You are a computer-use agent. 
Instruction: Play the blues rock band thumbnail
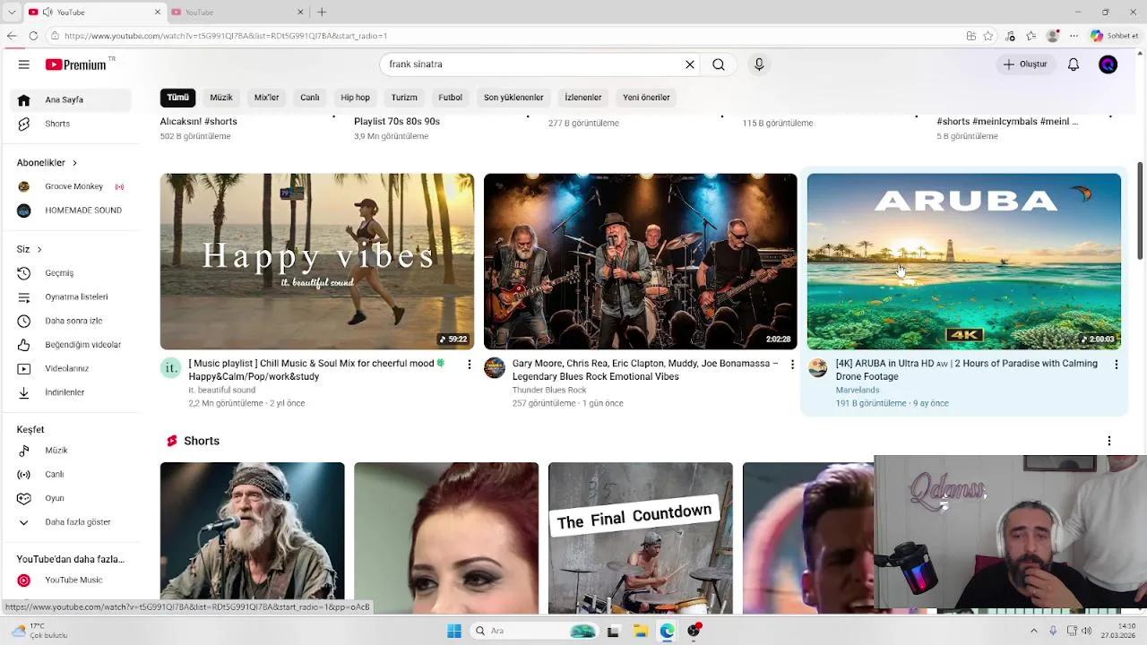tap(640, 262)
